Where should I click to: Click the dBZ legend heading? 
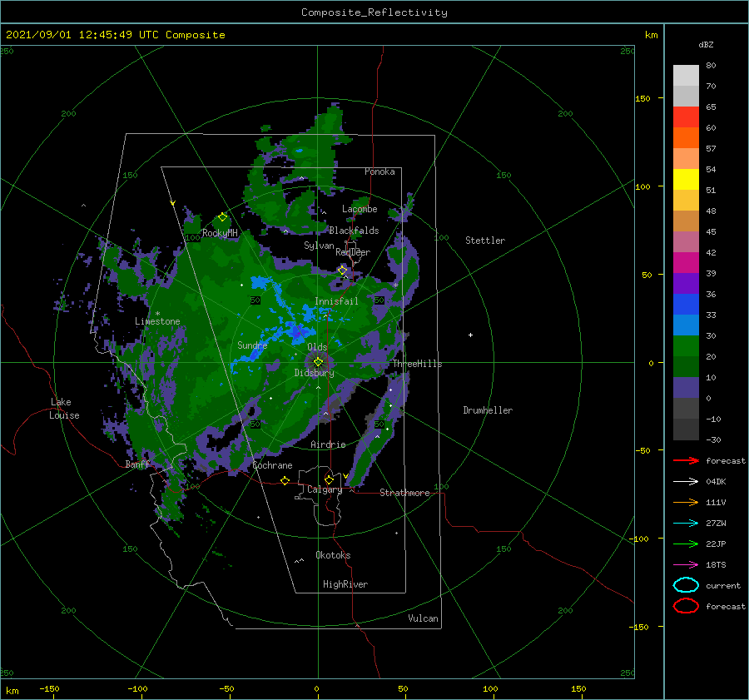pyautogui.click(x=706, y=44)
